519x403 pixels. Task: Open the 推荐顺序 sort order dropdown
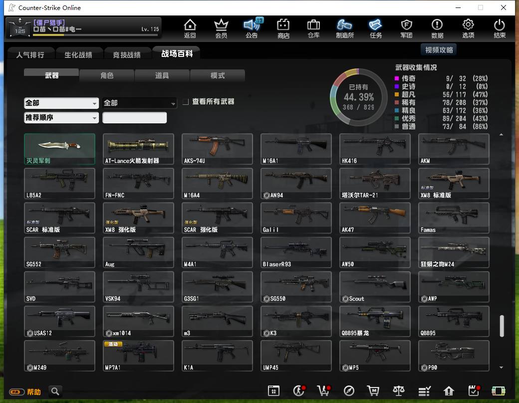(x=61, y=117)
